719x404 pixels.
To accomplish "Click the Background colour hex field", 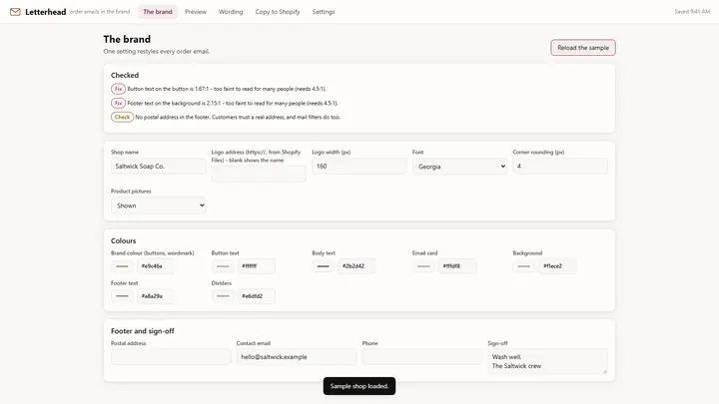I will tap(557, 266).
